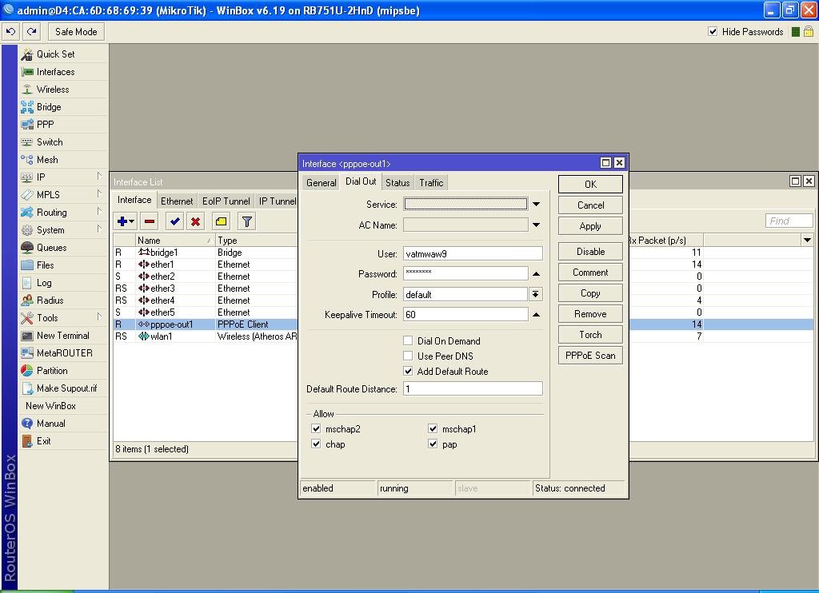Click the Disable button
Screen dimensions: 819x593
pyautogui.click(x=590, y=252)
